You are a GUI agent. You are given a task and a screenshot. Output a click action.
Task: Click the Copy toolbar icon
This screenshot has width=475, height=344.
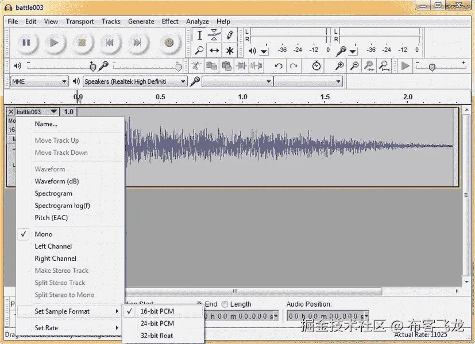[211, 65]
